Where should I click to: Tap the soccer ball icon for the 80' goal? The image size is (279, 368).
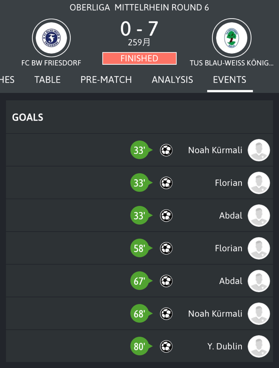[166, 346]
